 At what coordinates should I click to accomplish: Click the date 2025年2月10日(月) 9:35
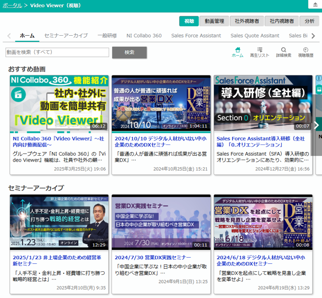(81, 288)
